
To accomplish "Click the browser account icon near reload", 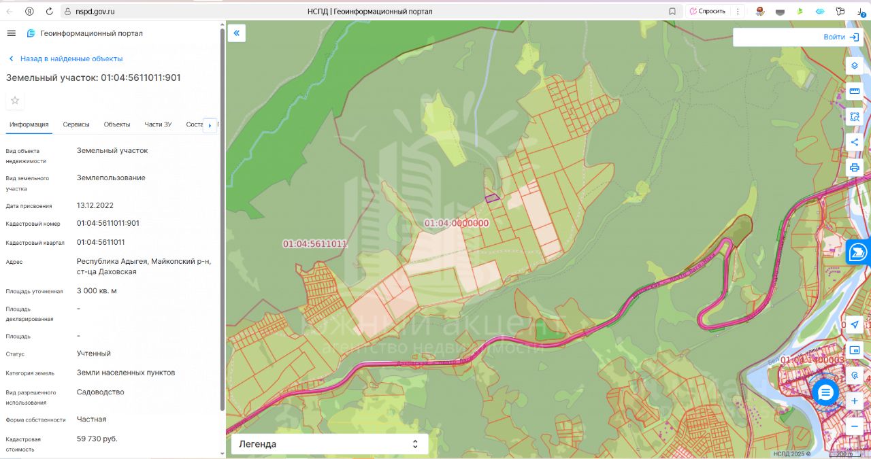I will [29, 11].
